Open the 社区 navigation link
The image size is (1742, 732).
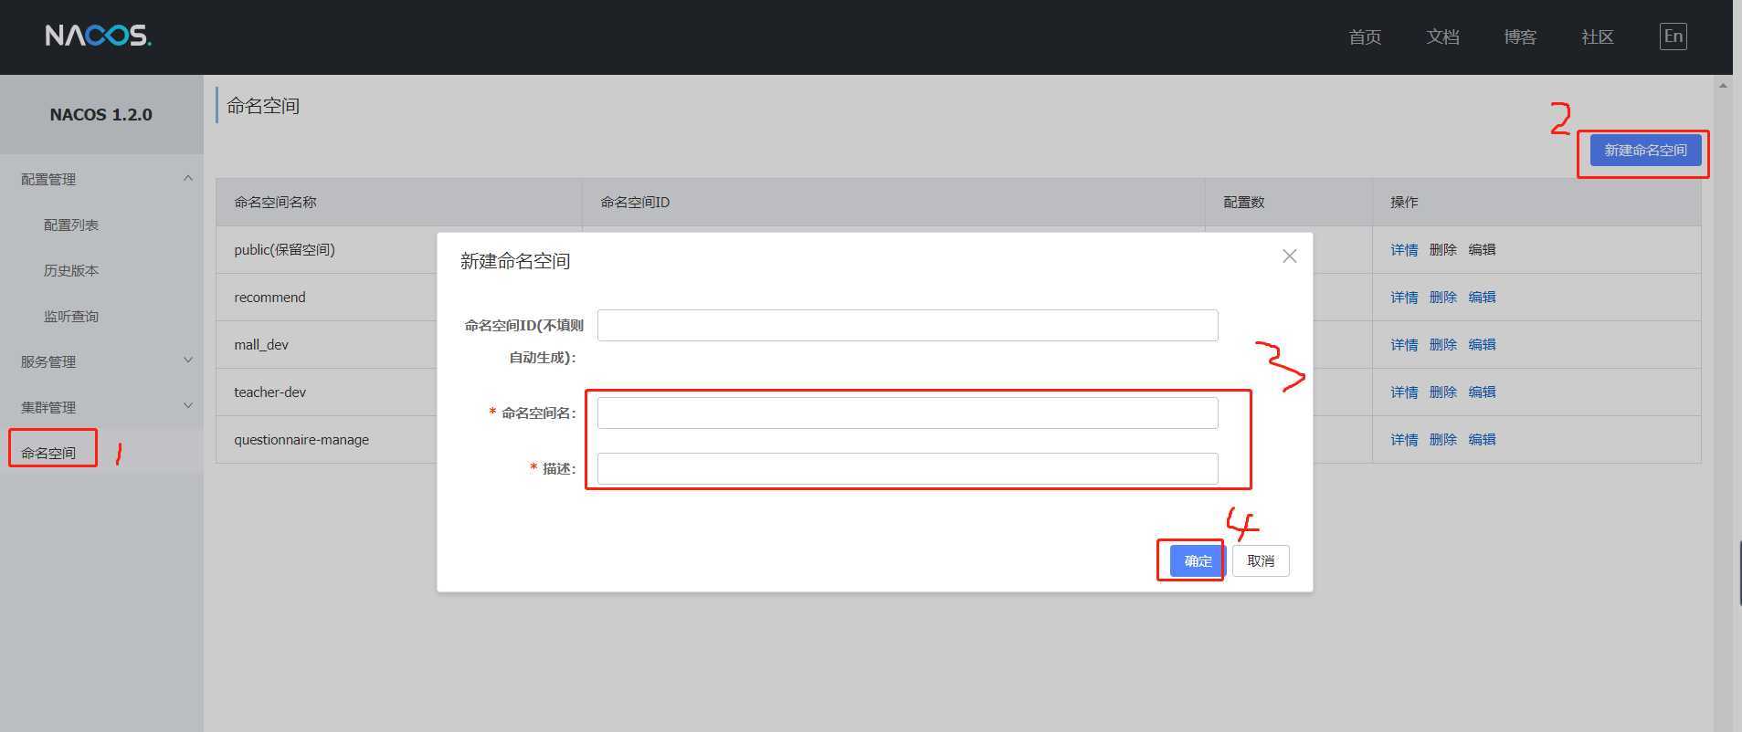tap(1598, 37)
